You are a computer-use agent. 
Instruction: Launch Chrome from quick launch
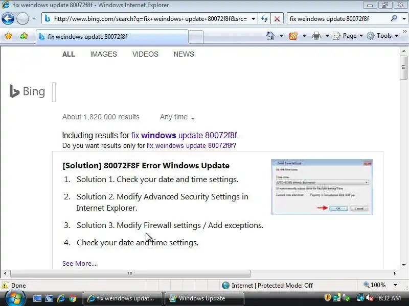(x=73, y=298)
